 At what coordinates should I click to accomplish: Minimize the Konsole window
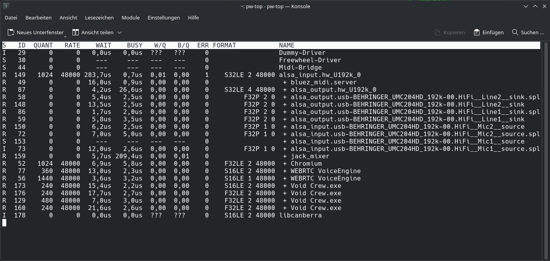[x=526, y=6]
